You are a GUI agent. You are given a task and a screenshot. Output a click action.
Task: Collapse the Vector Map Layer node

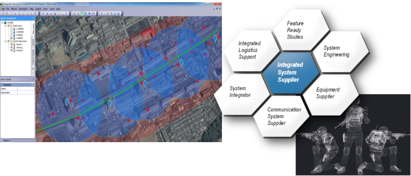pos(5,41)
